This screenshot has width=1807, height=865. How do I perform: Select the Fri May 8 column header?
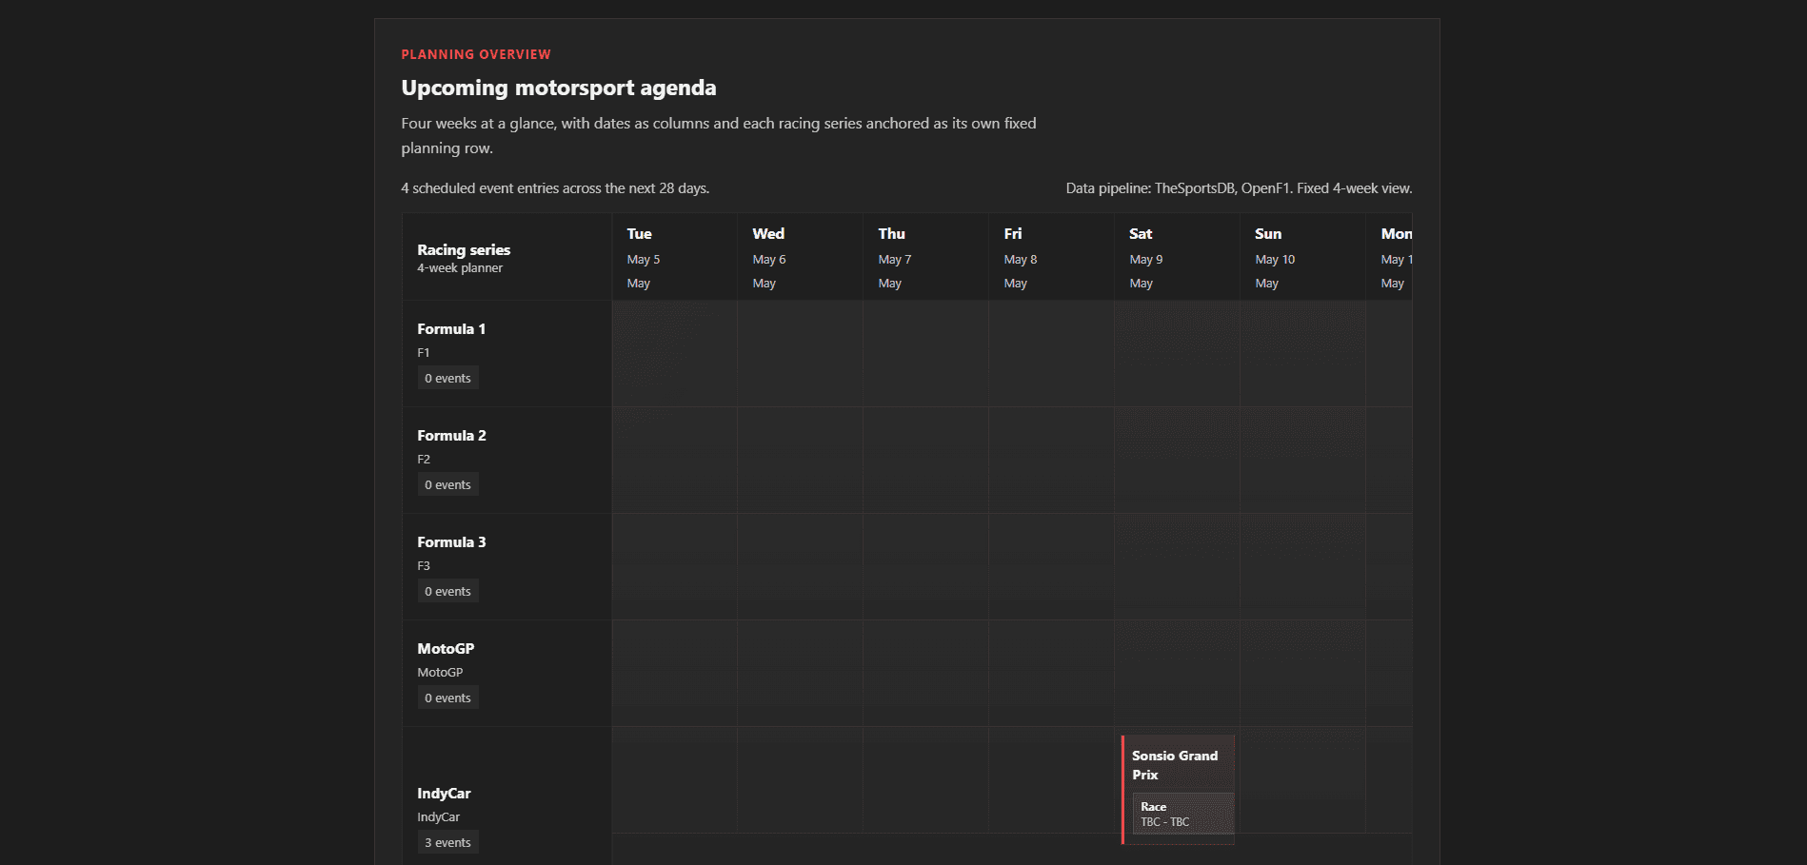point(1051,257)
